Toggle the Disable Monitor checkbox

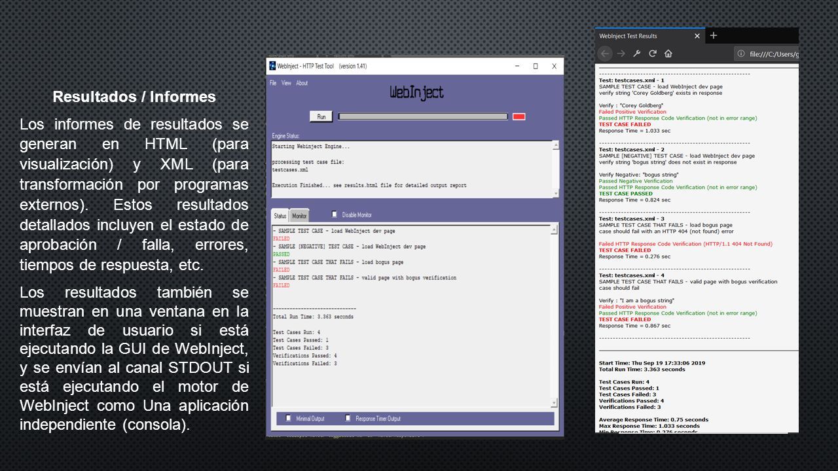tap(335, 214)
